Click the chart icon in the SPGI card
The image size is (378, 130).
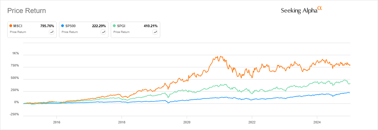(x=155, y=32)
